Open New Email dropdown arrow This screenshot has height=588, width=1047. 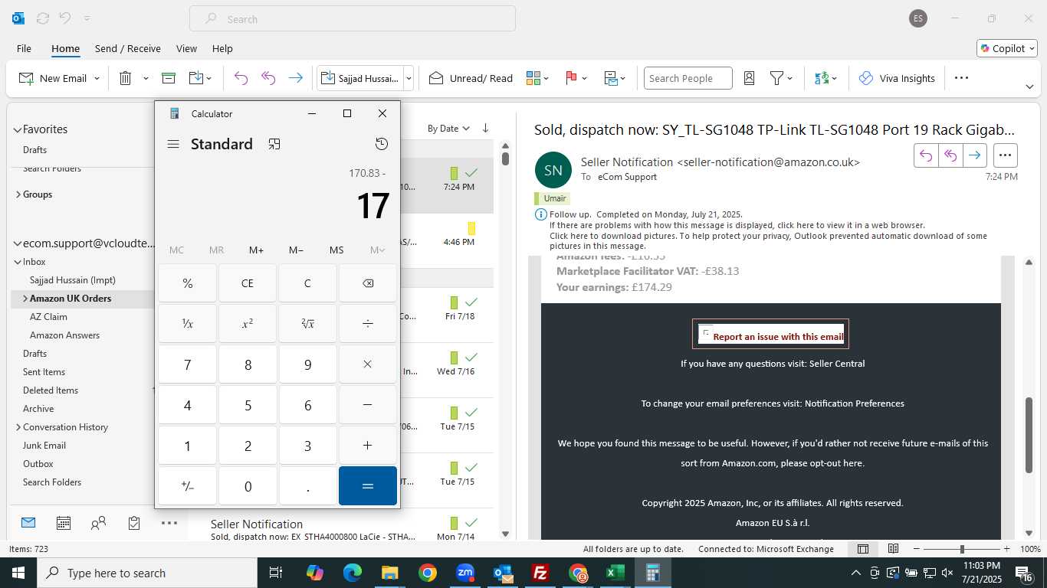(97, 78)
